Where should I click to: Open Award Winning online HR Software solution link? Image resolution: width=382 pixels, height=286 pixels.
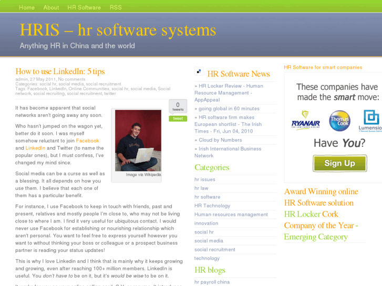click(x=321, y=197)
